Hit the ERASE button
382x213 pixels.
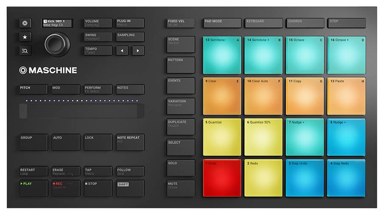pos(66,171)
